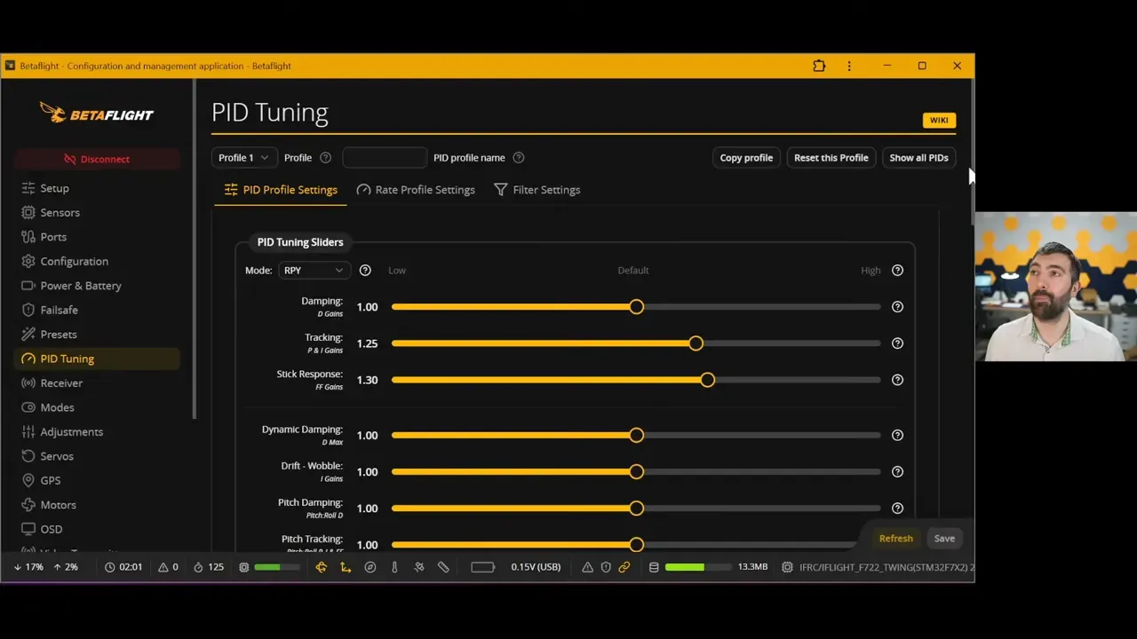
Task: Click the Betaflight logo
Action: [97, 113]
